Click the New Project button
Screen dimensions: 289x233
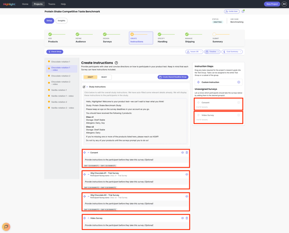[272, 4]
